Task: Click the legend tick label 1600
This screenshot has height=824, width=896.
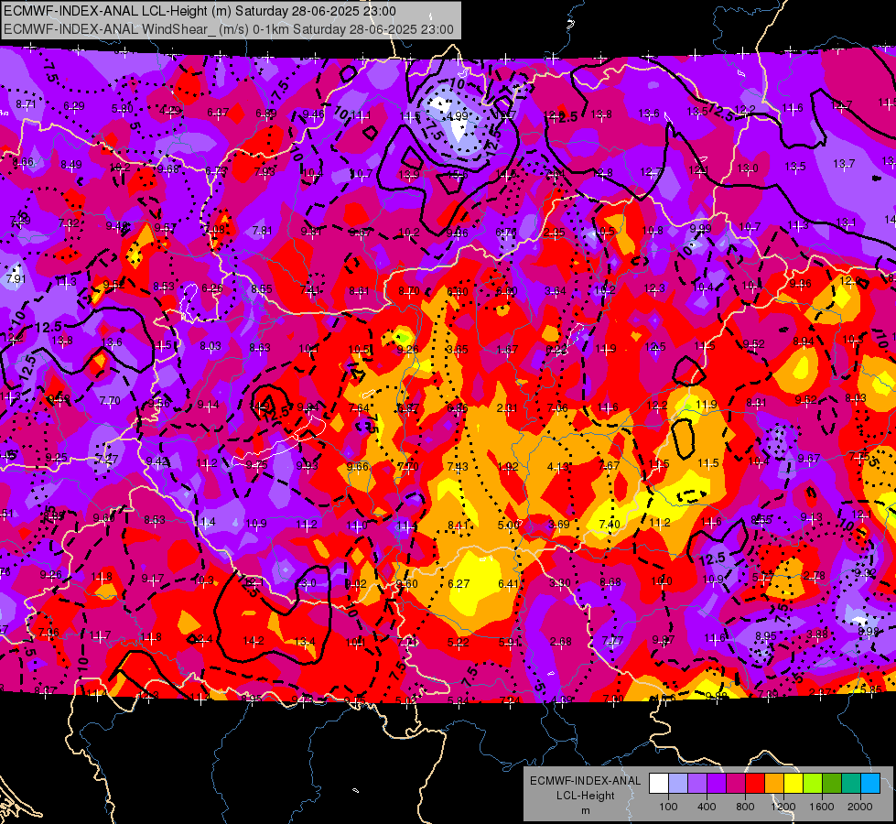Action: [x=822, y=807]
